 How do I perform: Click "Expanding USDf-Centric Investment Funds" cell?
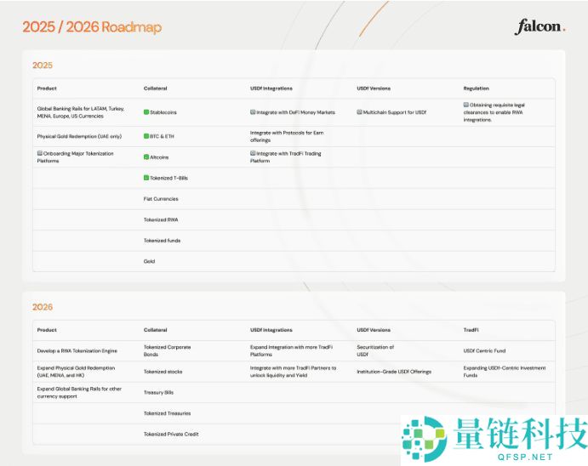tap(505, 372)
